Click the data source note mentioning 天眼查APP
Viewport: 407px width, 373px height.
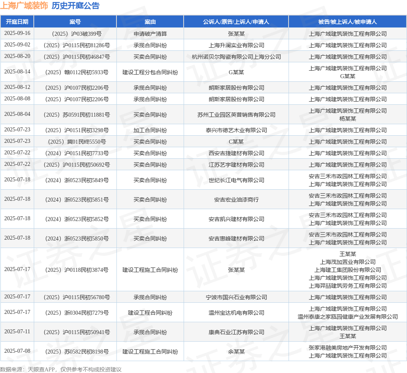tap(61, 369)
